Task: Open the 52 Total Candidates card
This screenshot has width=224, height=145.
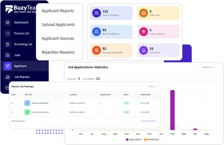Action: click(111, 32)
